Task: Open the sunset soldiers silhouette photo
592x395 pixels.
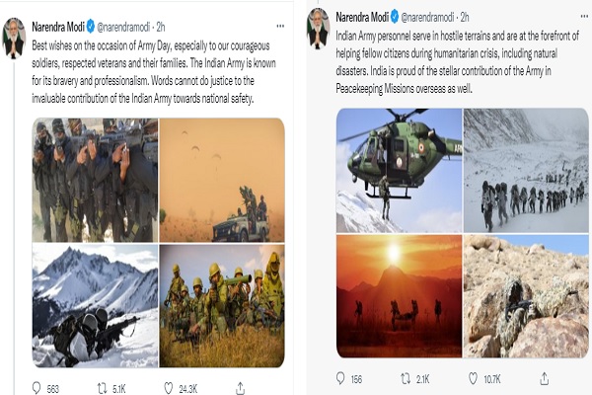Action: point(399,295)
